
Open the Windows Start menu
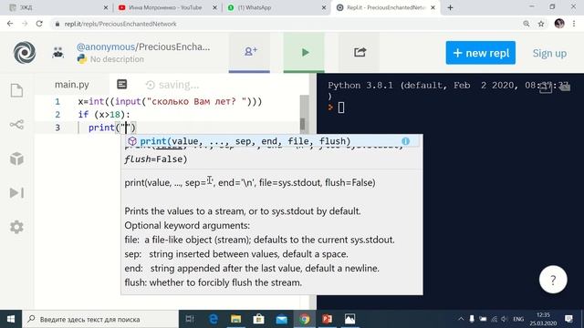click(x=11, y=319)
